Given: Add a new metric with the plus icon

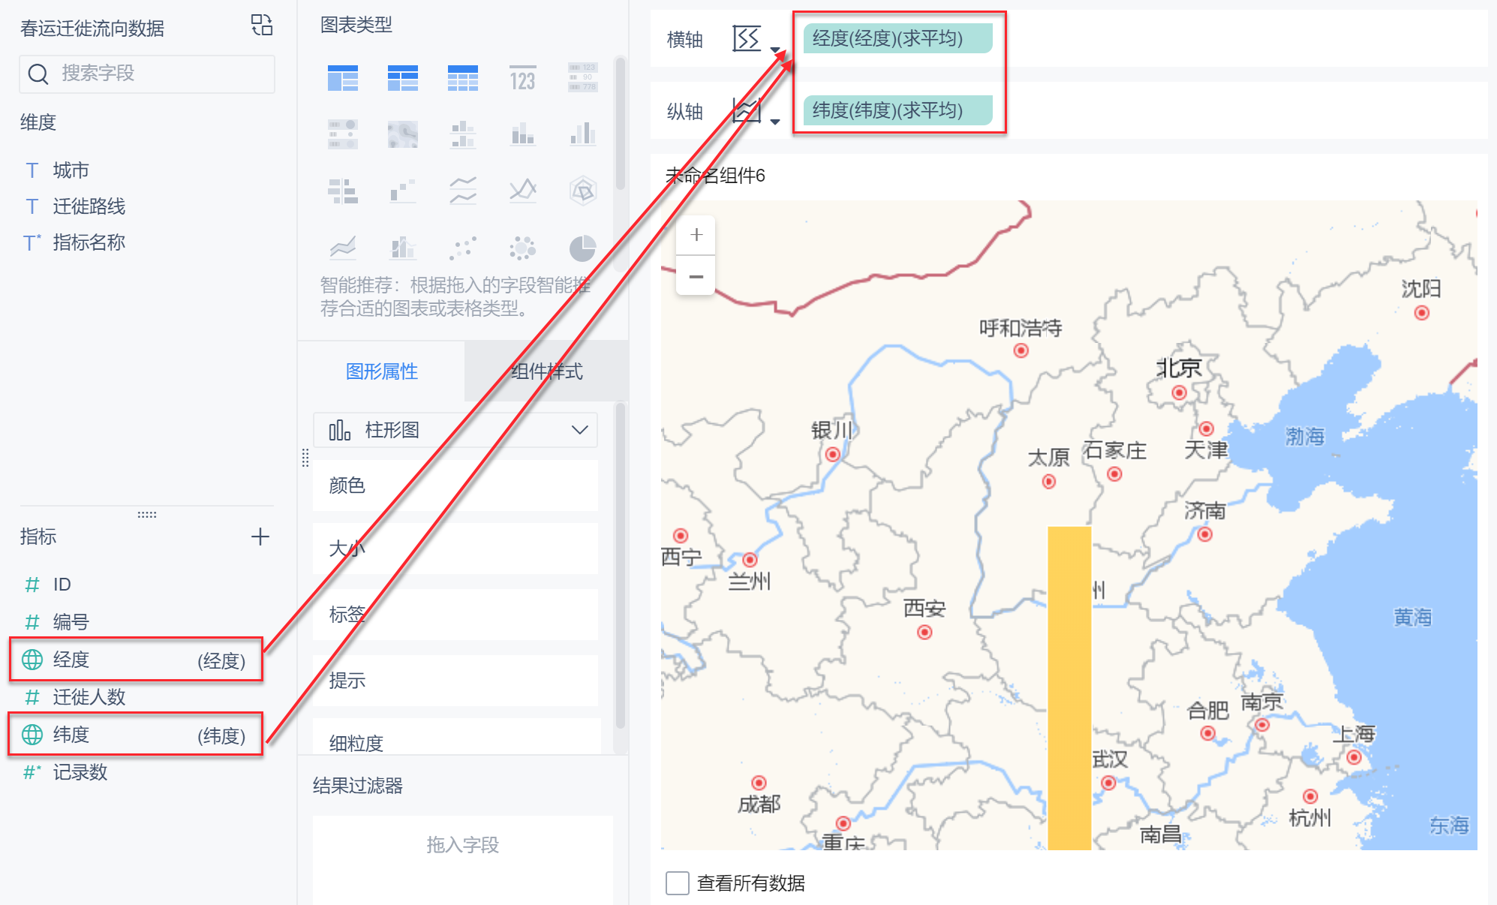Looking at the screenshot, I should (260, 537).
